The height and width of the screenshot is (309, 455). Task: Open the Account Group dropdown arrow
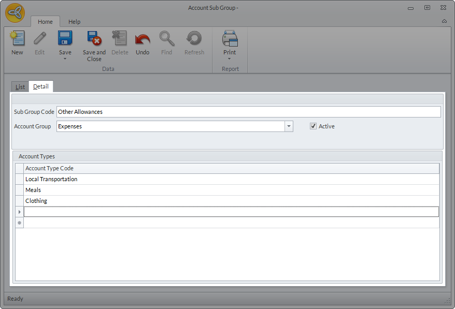(x=289, y=126)
